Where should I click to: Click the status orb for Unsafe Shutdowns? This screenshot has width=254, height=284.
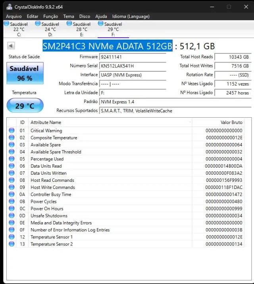12,215
